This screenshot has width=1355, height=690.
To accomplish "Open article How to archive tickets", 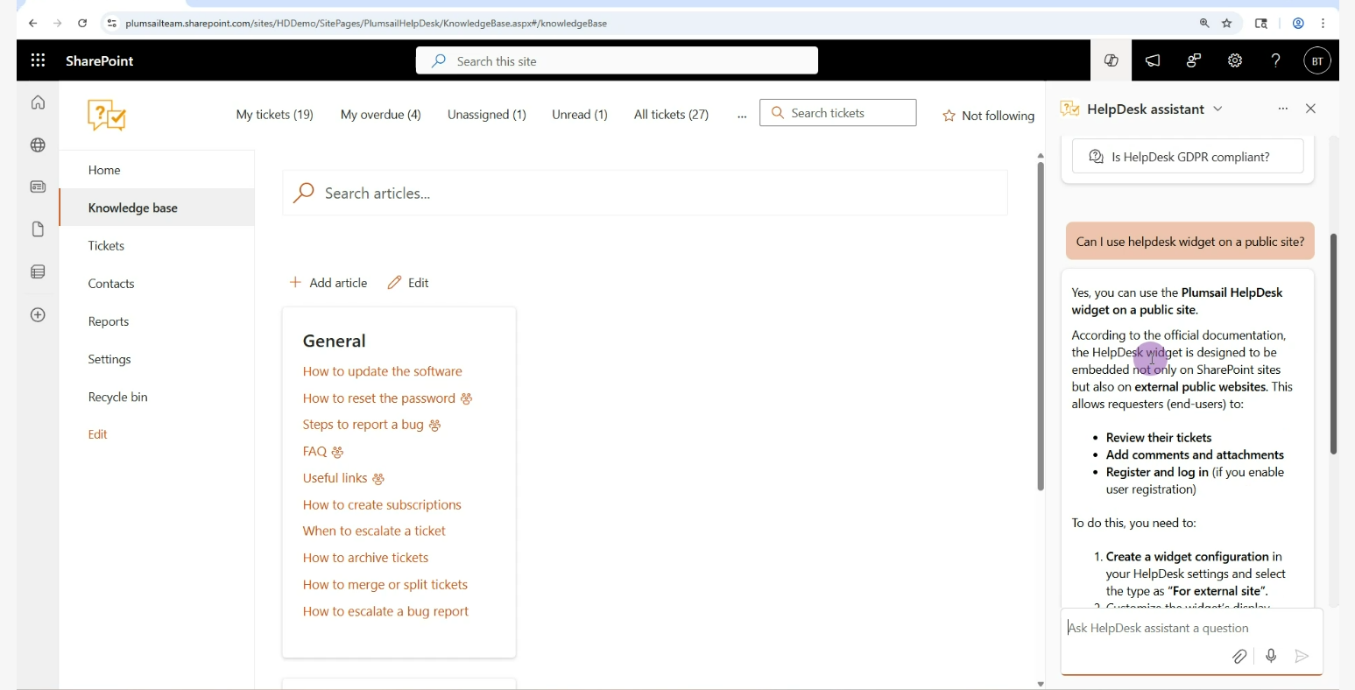I will point(365,558).
